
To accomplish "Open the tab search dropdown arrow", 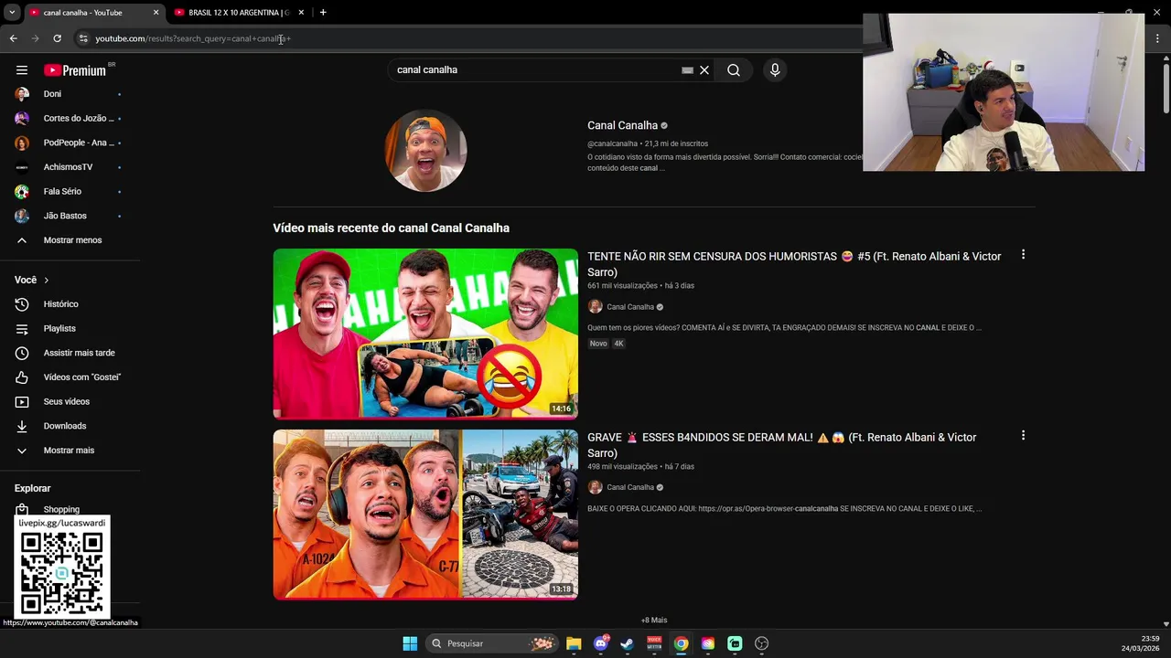I will pyautogui.click(x=12, y=12).
